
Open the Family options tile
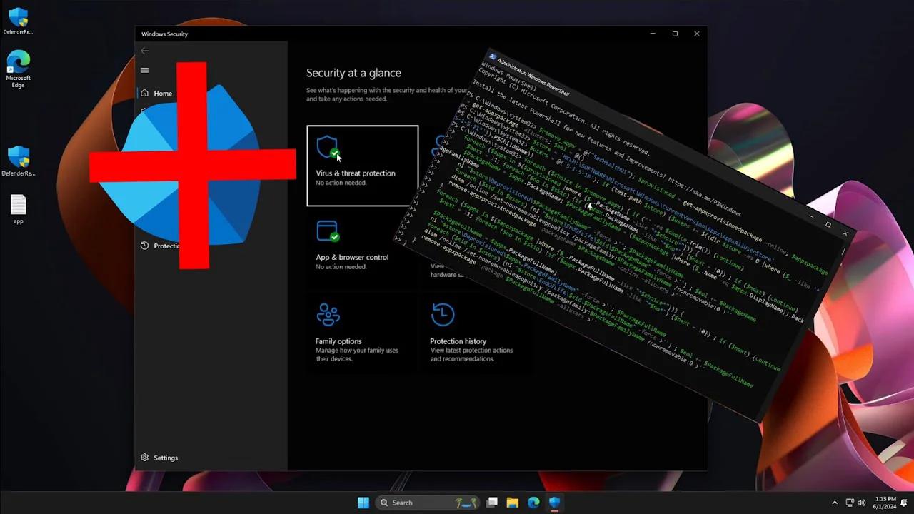point(361,332)
